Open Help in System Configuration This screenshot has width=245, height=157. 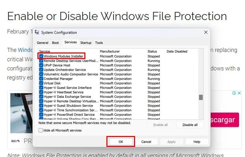coord(197,142)
